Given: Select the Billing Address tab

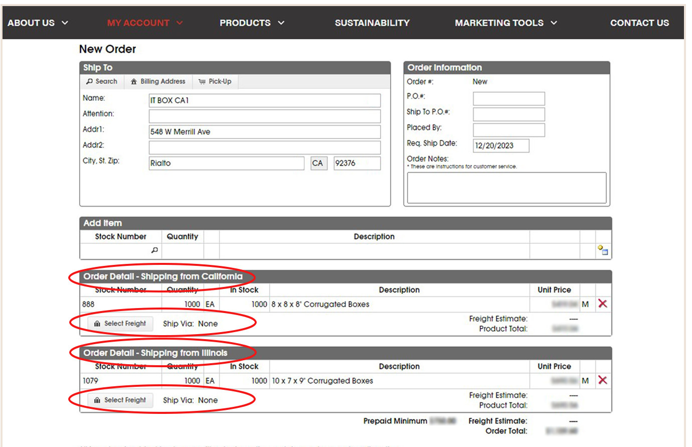Looking at the screenshot, I should (158, 81).
